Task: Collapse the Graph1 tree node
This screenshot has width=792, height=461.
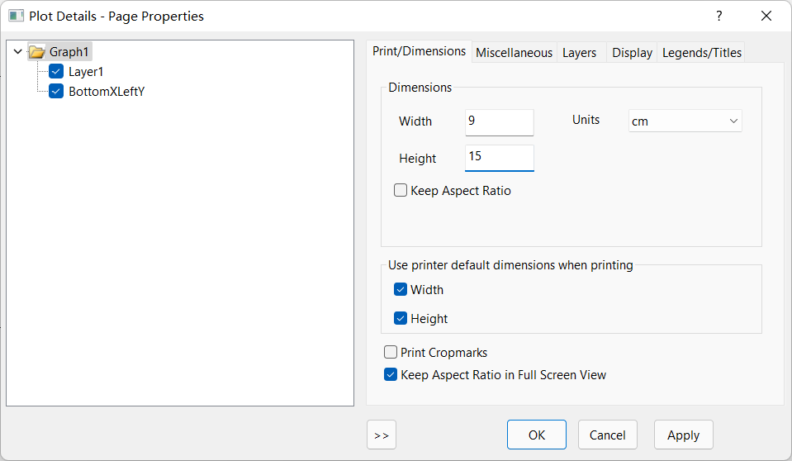Action: (18, 52)
